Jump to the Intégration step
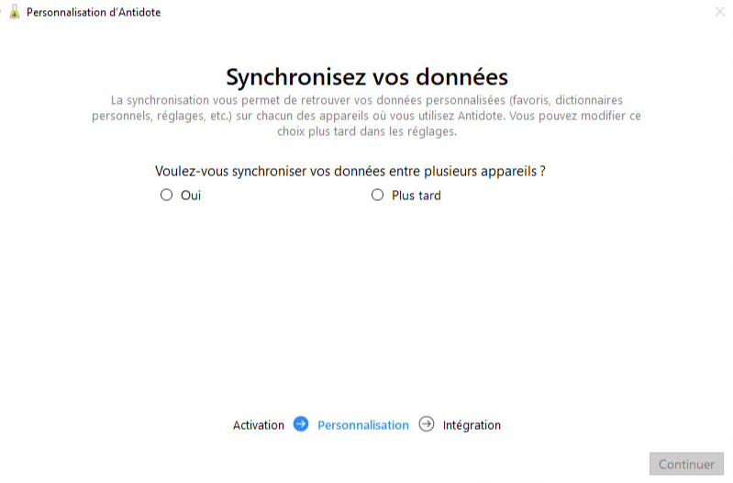 tap(472, 425)
